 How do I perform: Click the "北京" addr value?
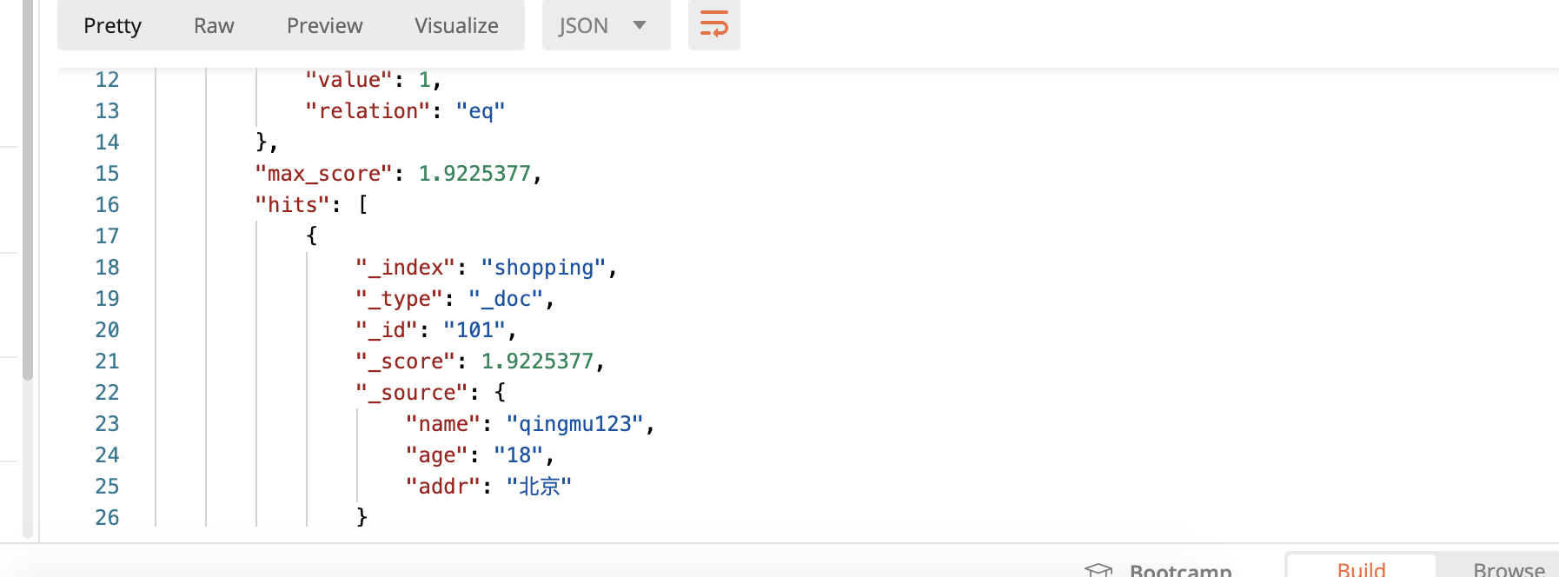(x=539, y=487)
